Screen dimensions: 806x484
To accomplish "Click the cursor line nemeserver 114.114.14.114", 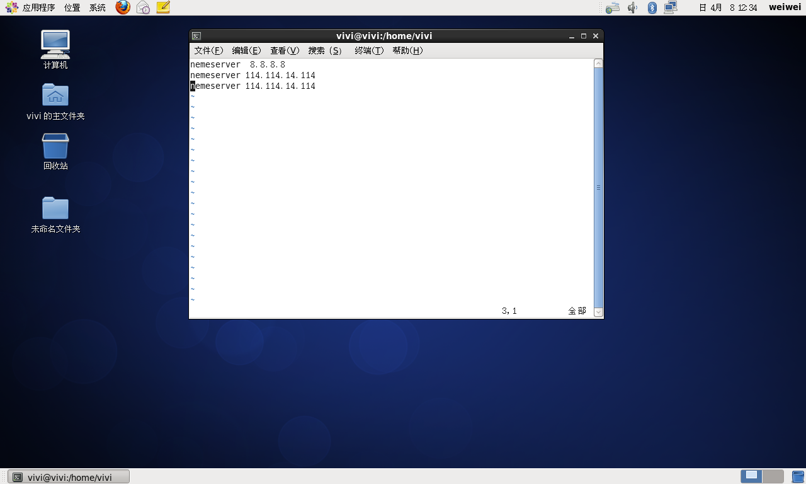I will click(253, 86).
